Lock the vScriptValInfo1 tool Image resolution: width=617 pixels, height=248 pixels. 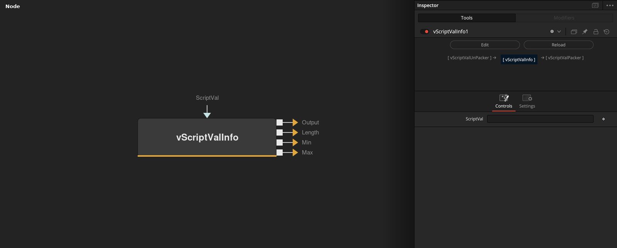pos(596,32)
